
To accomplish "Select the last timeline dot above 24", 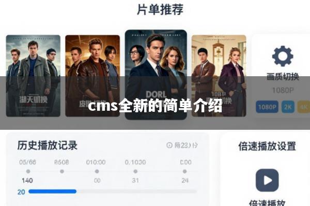I will 184,171.
